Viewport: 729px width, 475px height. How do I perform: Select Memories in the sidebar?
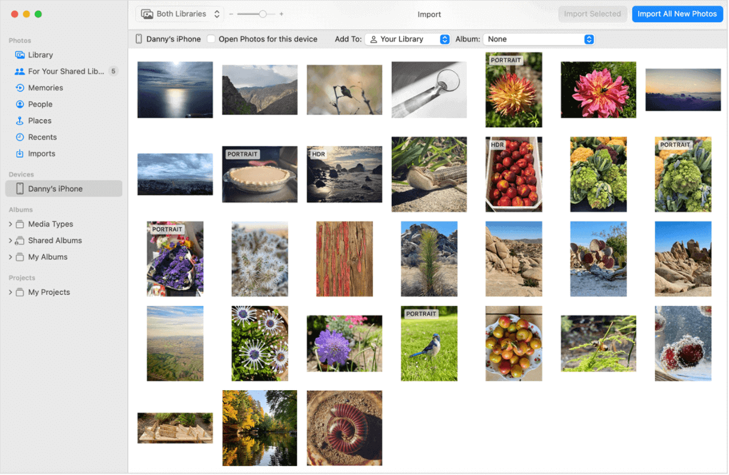(x=46, y=87)
